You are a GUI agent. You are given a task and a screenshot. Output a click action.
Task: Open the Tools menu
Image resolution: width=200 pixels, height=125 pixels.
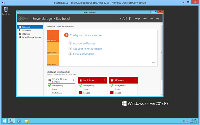(145, 19)
